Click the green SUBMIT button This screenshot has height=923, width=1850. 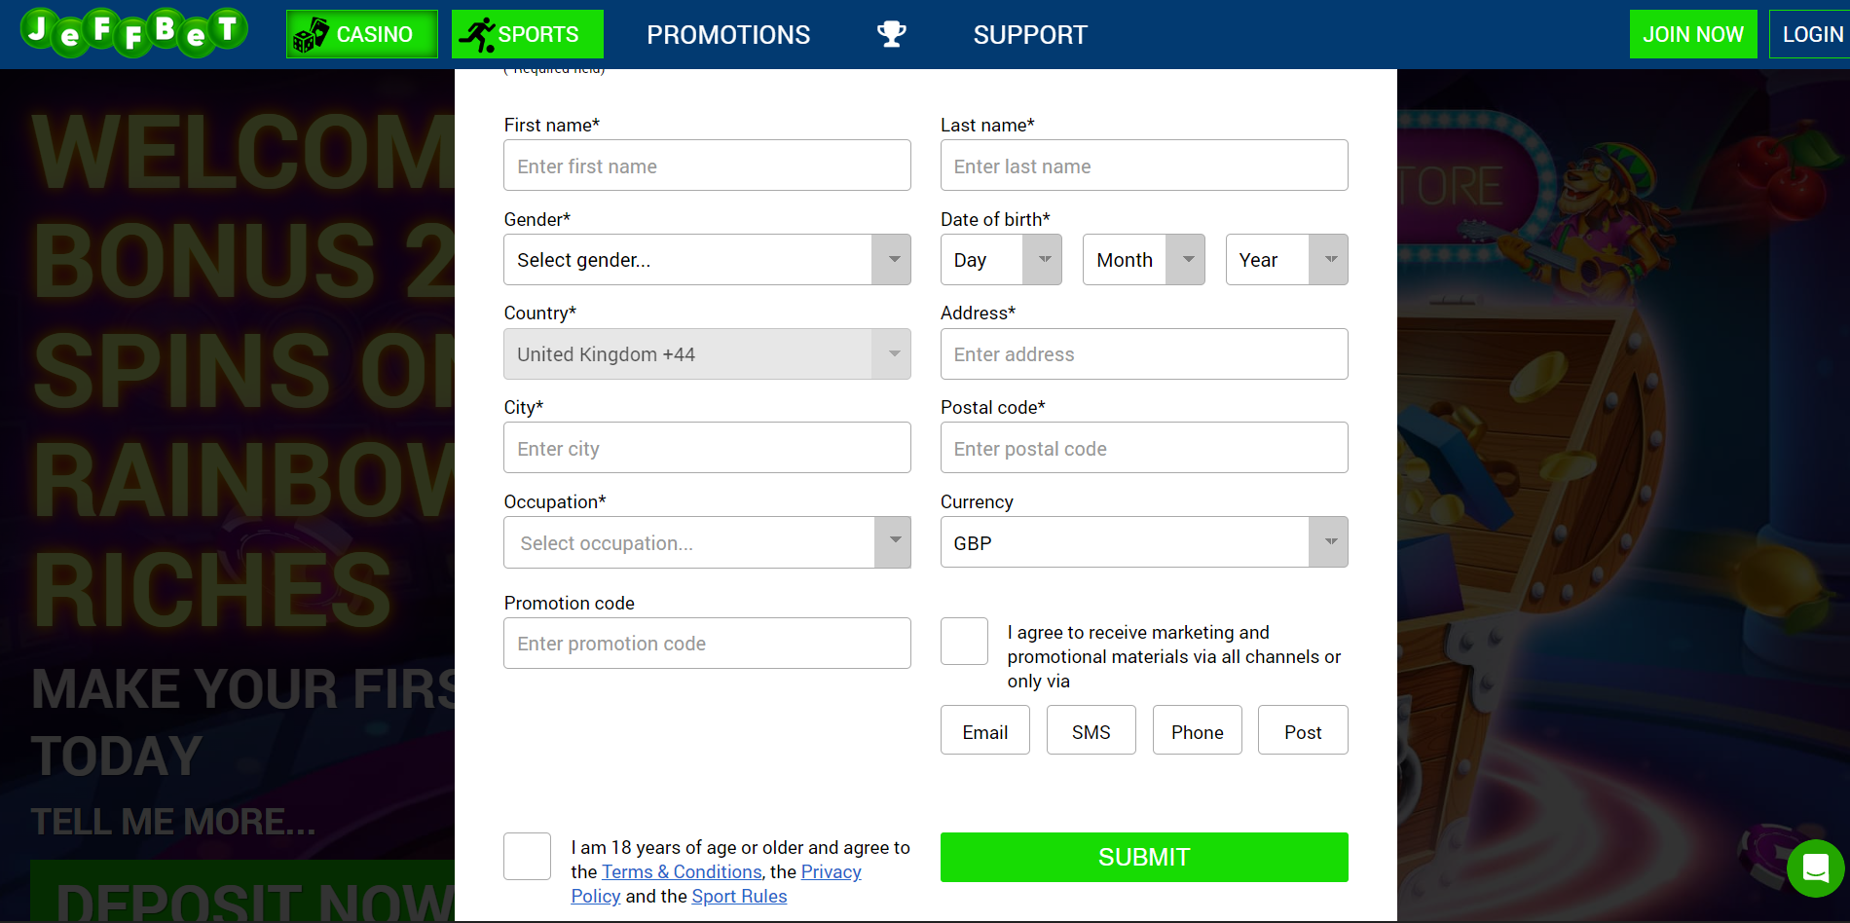tap(1144, 857)
